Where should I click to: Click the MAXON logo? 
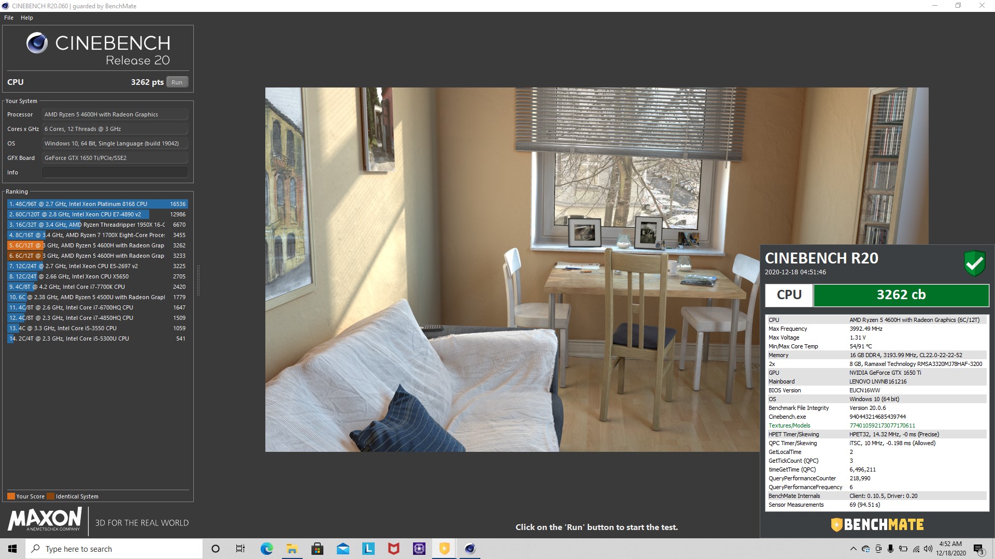[45, 519]
